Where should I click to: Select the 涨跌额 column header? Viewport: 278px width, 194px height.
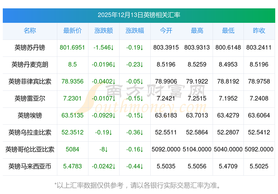pyautogui.click(x=103, y=31)
